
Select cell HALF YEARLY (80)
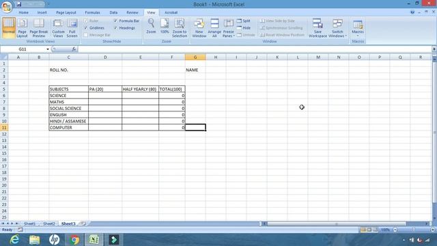pos(140,89)
